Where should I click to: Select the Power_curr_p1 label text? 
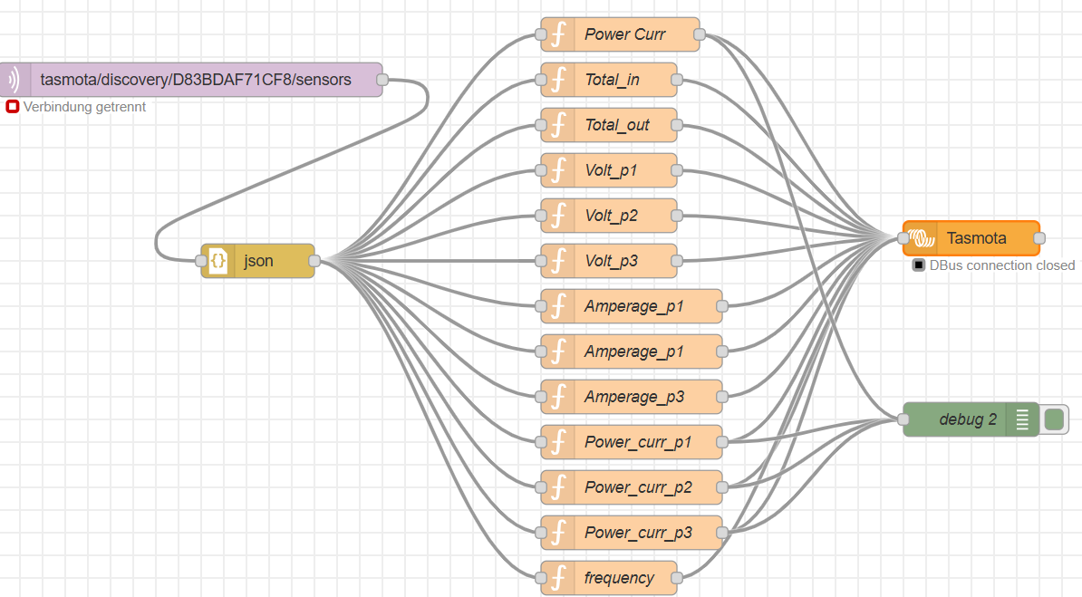click(638, 443)
